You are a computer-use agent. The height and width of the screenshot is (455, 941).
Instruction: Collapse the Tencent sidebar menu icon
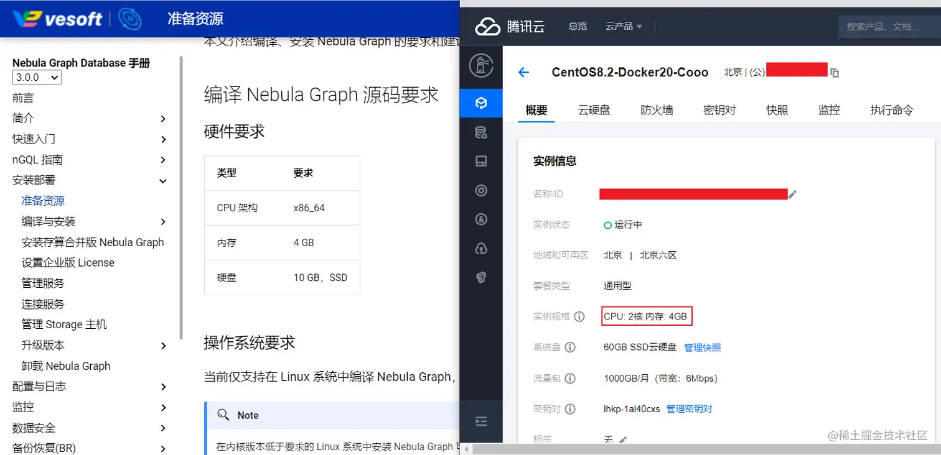click(481, 421)
